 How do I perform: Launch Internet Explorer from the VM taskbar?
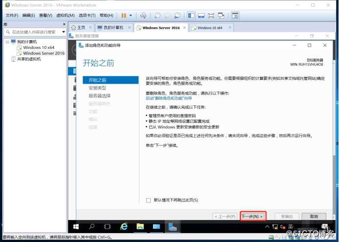click(x=124, y=227)
